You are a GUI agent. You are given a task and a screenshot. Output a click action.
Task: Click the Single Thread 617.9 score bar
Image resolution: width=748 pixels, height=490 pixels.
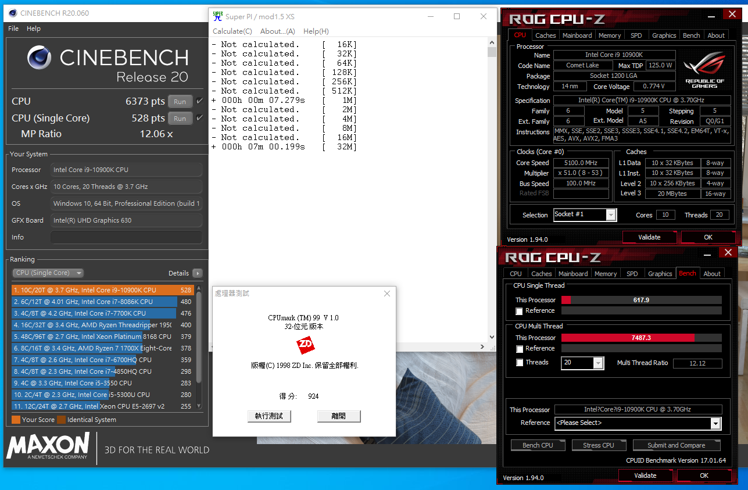(641, 300)
